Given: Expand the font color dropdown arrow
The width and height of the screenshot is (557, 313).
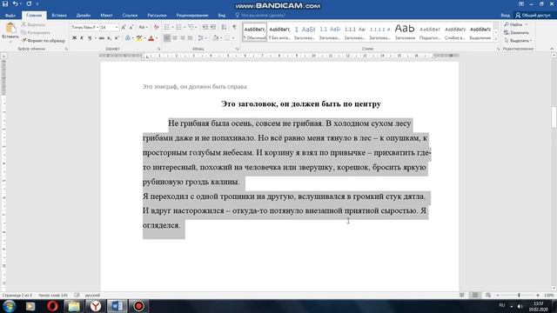Looking at the screenshot, I should coord(157,38).
